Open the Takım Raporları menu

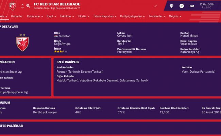click(x=105, y=16)
